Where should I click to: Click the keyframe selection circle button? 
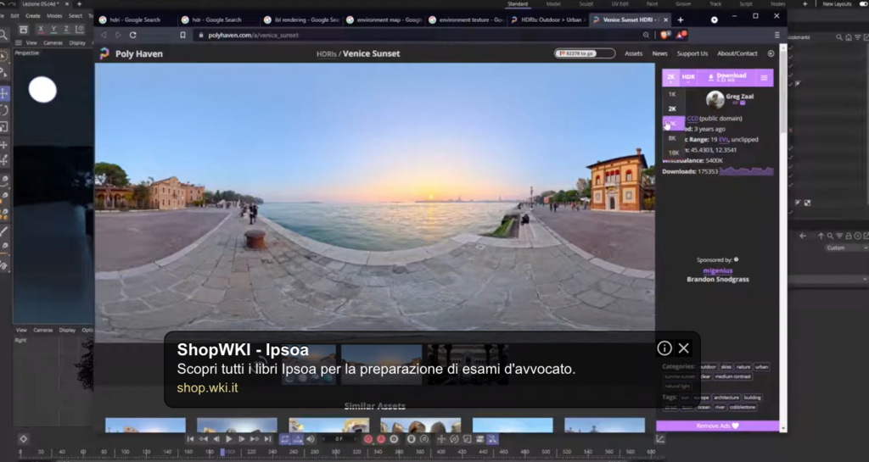pyautogui.click(x=394, y=439)
